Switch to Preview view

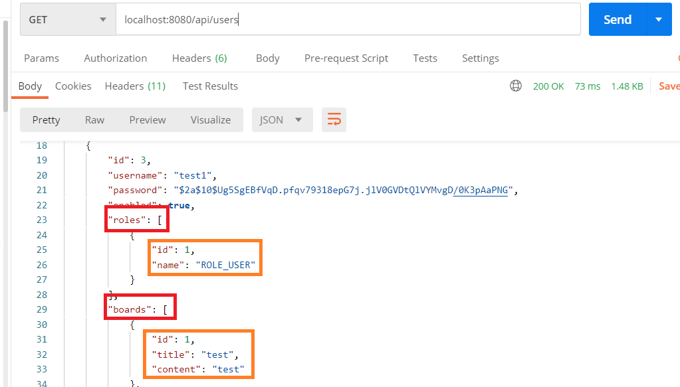[148, 120]
